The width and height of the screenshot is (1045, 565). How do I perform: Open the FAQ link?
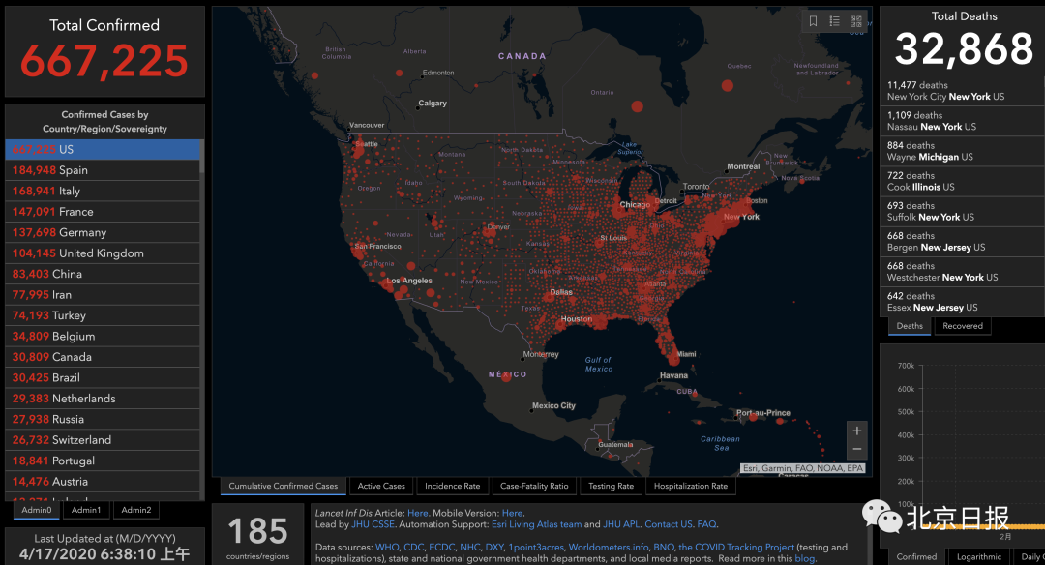tap(706, 524)
